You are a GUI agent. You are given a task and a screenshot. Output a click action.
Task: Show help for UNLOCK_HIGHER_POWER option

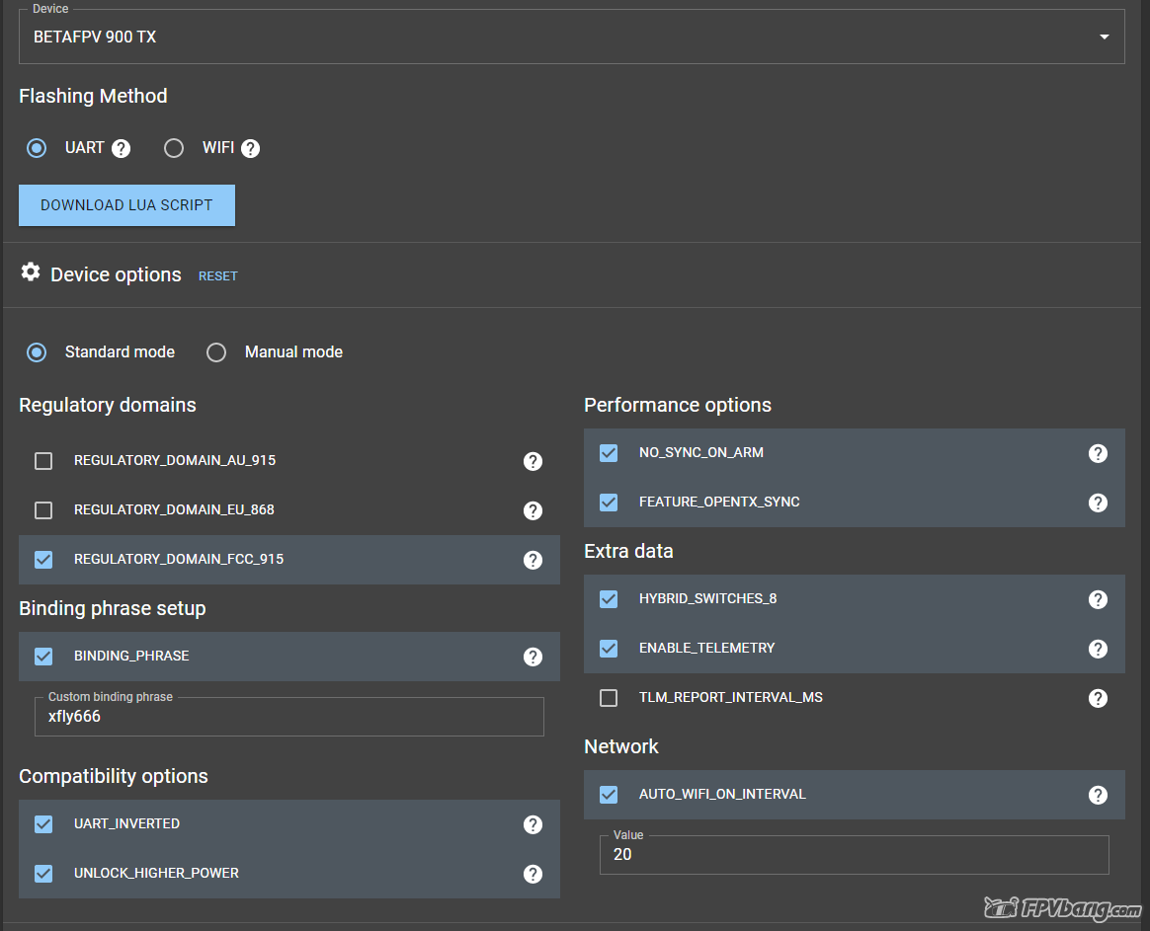tap(533, 874)
